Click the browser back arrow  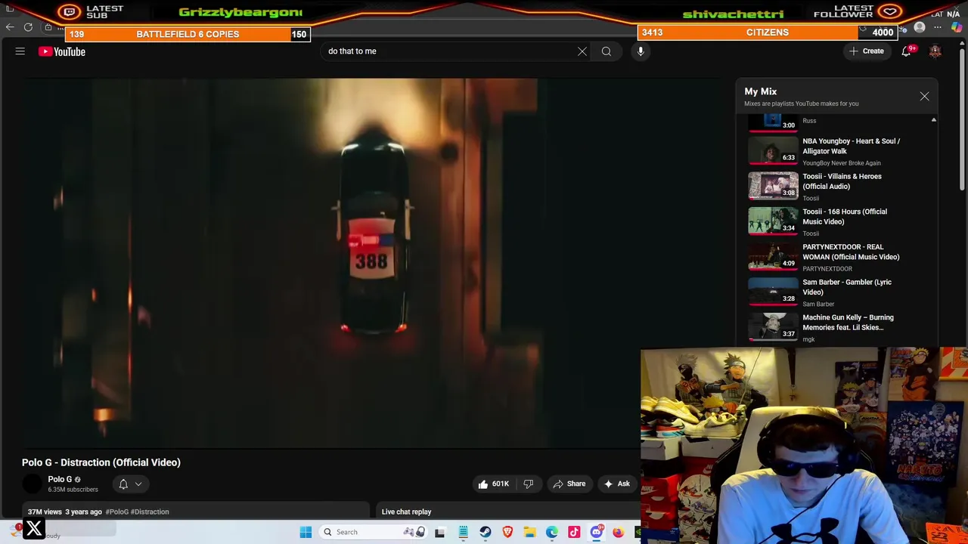[x=10, y=27]
